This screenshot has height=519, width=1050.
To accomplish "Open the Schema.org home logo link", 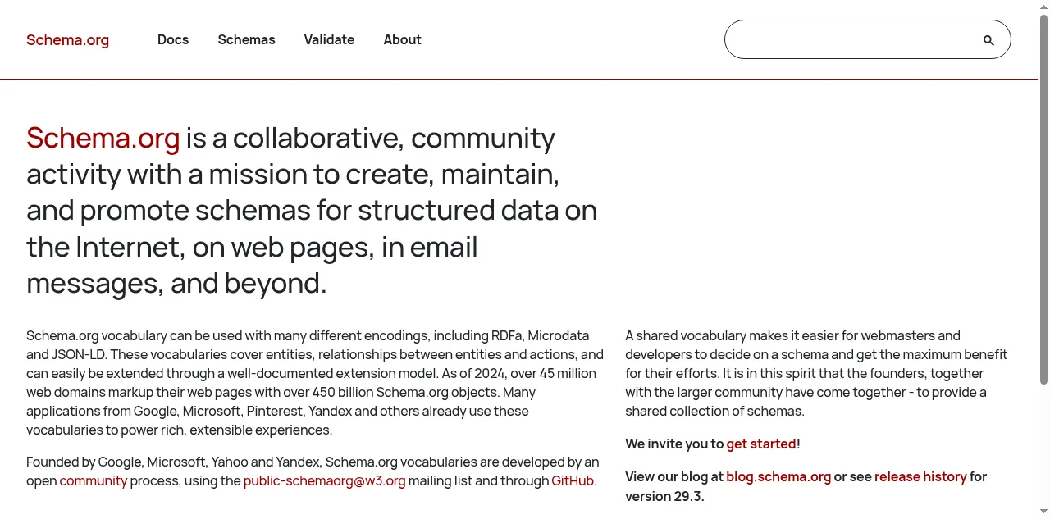I will [67, 40].
